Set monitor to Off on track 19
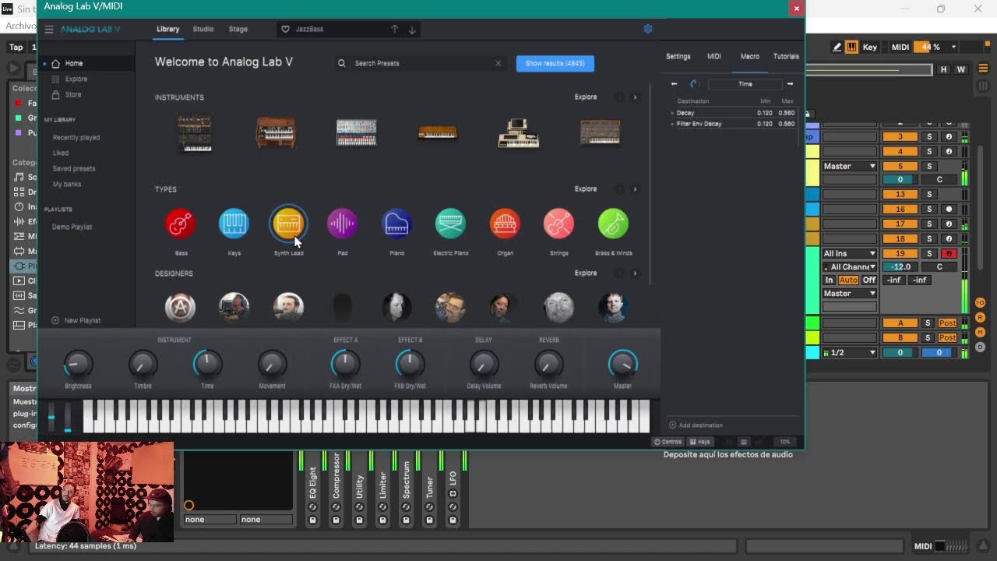 [868, 280]
